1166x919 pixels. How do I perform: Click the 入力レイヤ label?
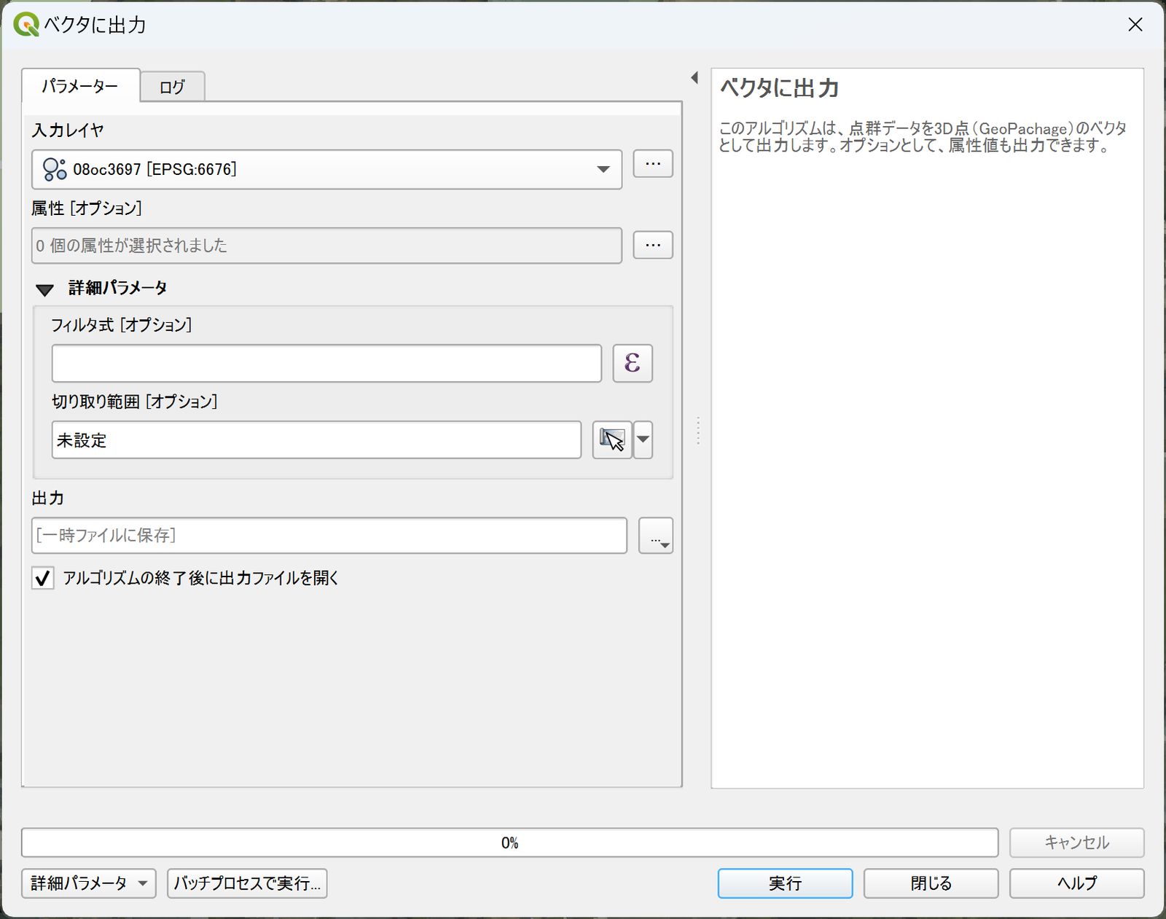pos(68,130)
